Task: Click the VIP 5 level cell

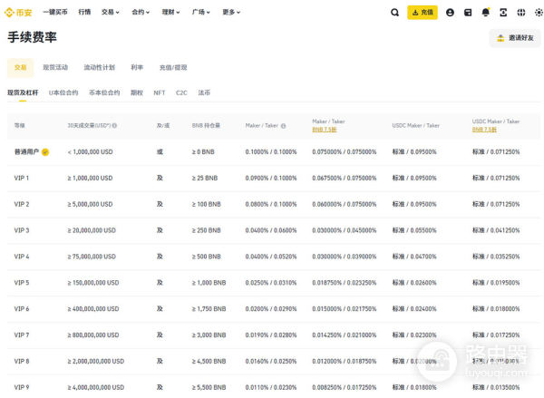Action: 22,283
